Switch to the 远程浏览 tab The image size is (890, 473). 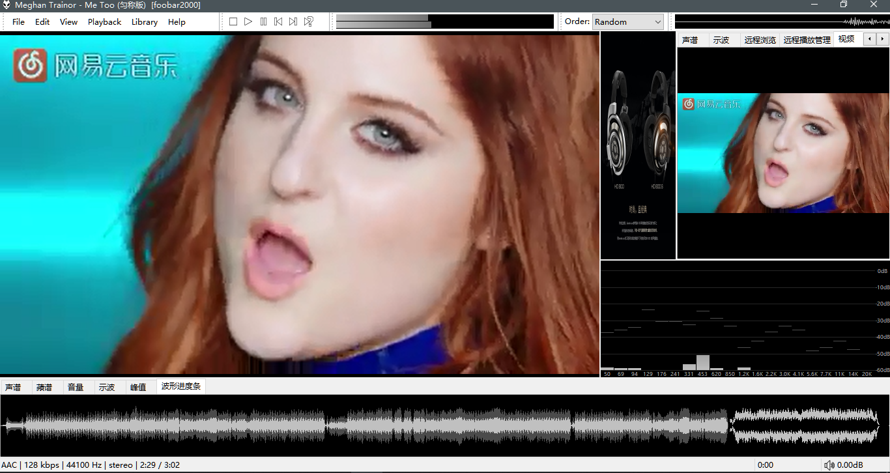[x=760, y=40]
